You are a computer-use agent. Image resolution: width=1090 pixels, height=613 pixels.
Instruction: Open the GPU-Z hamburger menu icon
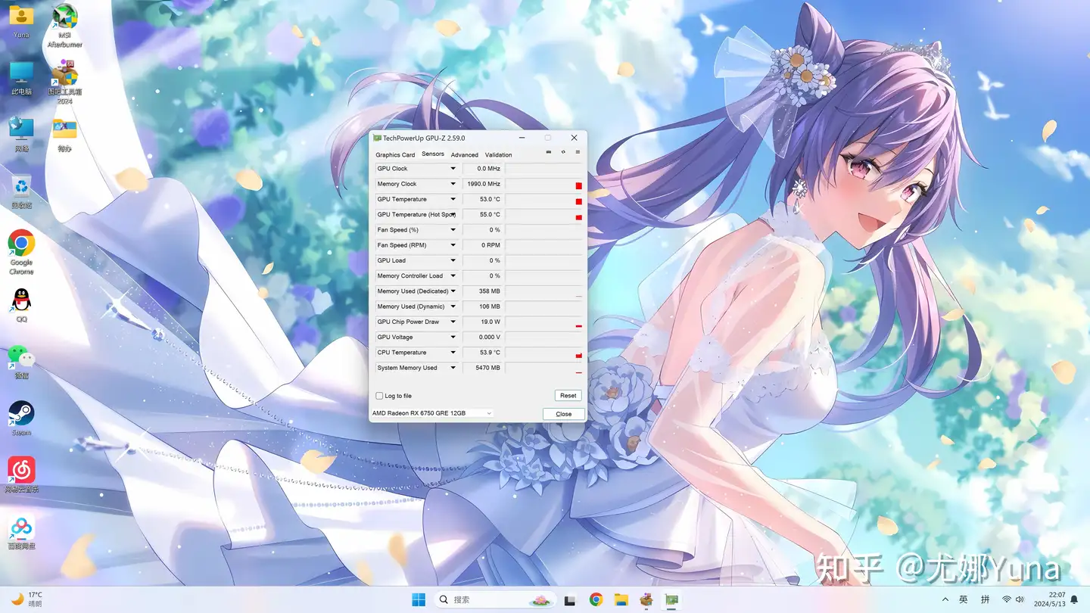pos(578,152)
